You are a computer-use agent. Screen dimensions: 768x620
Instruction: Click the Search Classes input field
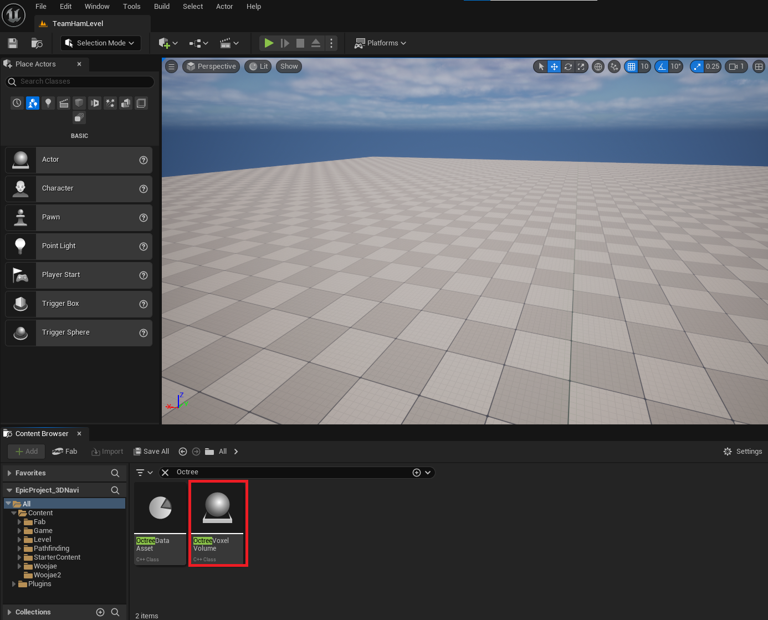80,81
